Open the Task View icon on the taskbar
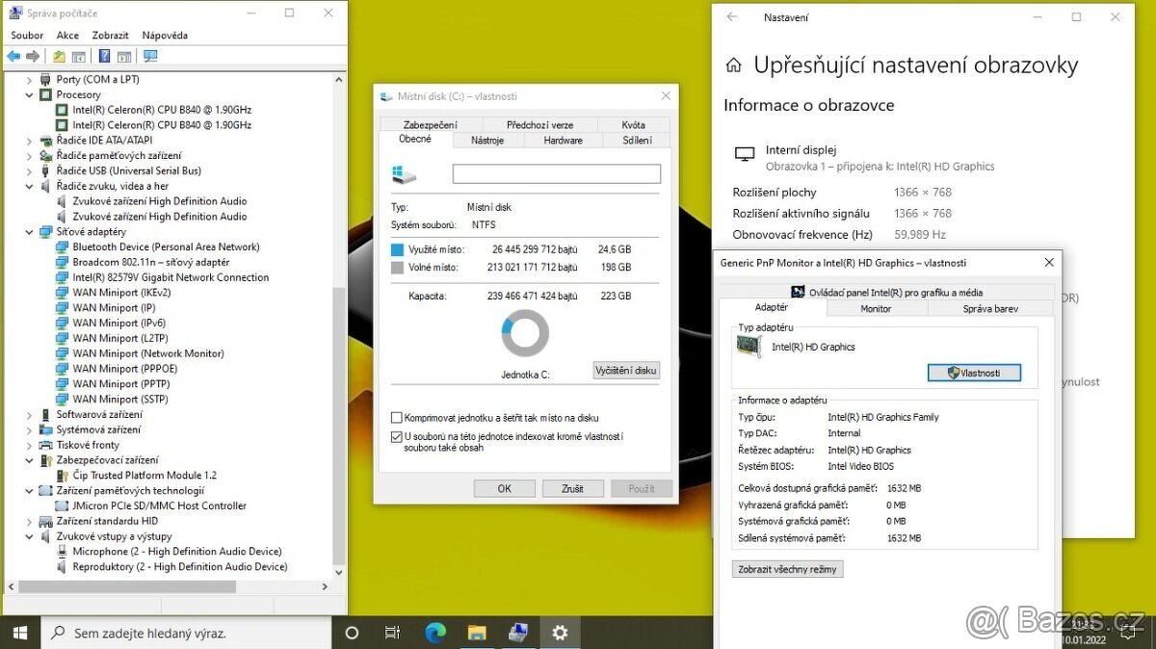Viewport: 1156px width, 649px height. pos(392,633)
